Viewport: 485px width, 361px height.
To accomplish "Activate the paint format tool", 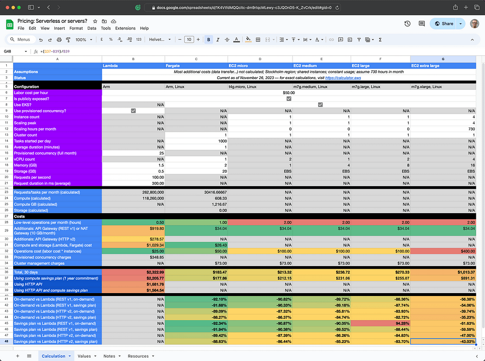I will [68, 40].
